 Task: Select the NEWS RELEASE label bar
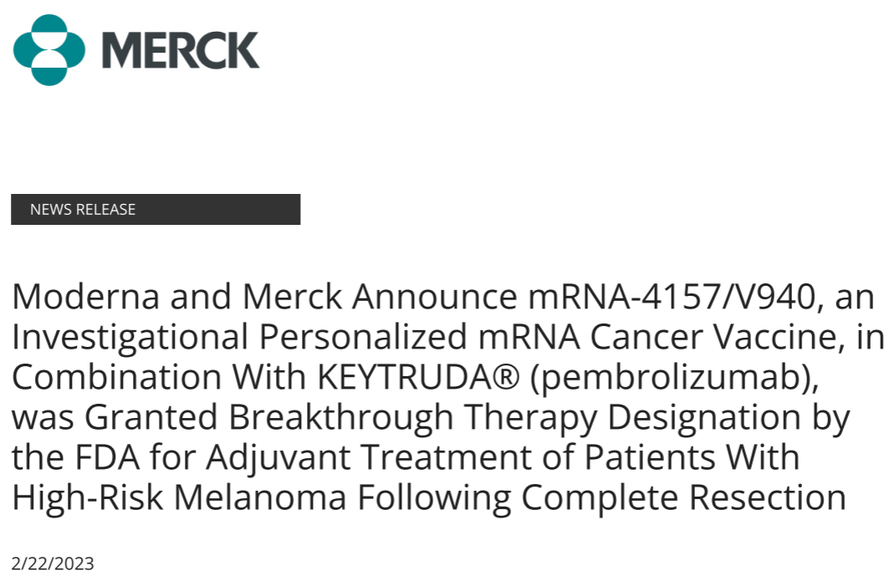pos(156,209)
